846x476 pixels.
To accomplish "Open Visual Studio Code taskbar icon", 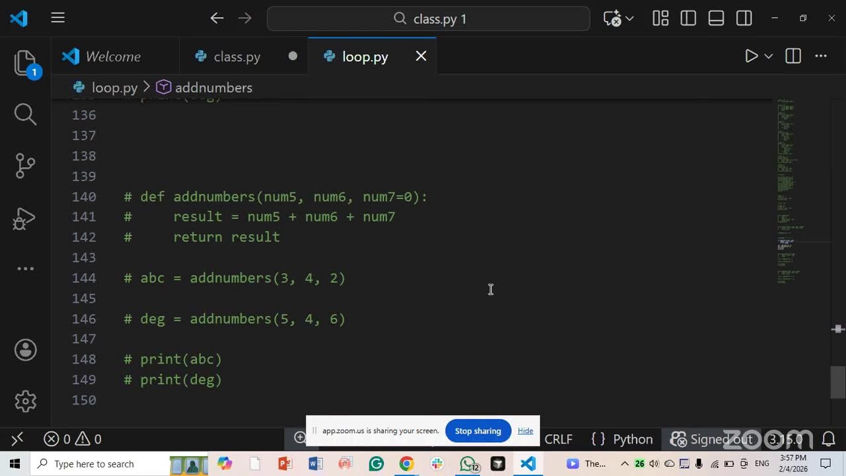I will pos(528,464).
